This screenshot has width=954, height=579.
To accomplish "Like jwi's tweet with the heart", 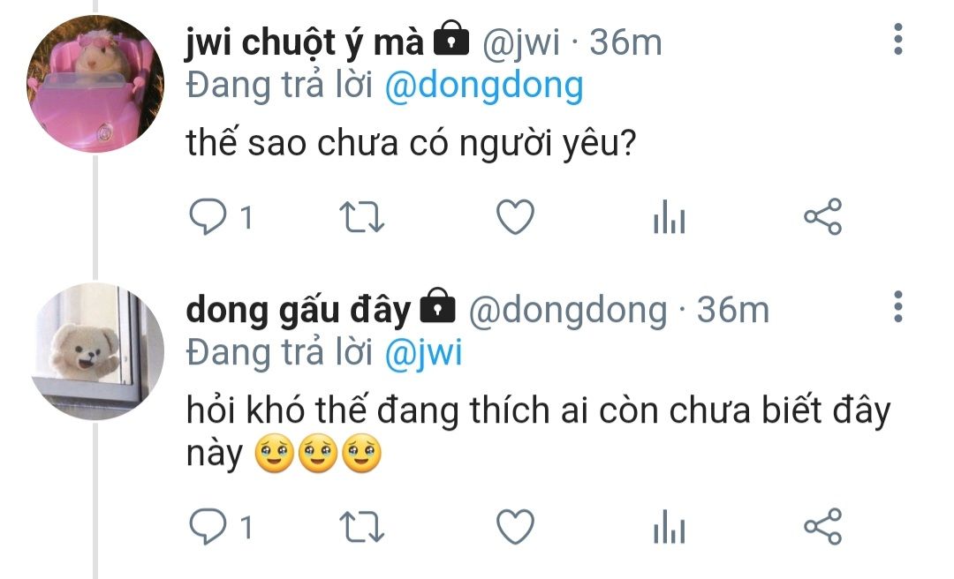I will (515, 216).
